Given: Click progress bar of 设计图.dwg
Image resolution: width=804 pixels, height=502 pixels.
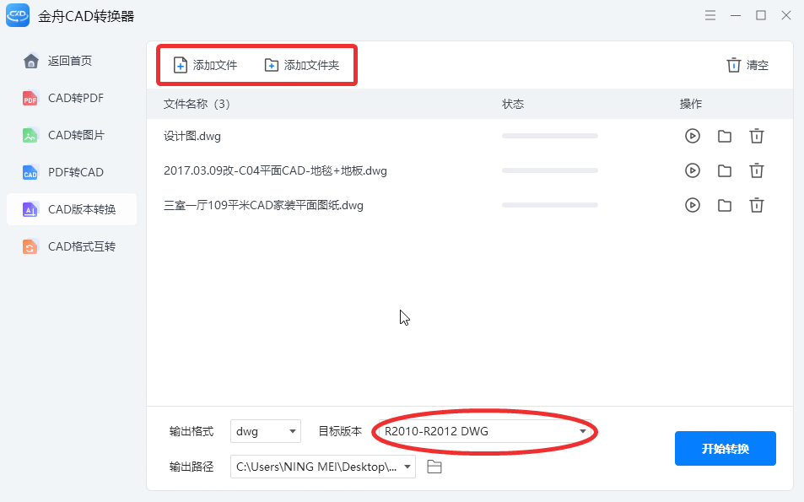Looking at the screenshot, I should click(x=550, y=136).
